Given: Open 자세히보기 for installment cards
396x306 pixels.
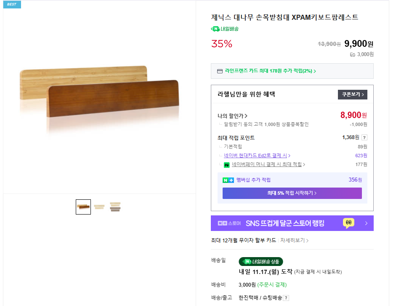Looking at the screenshot, I should (295, 240).
